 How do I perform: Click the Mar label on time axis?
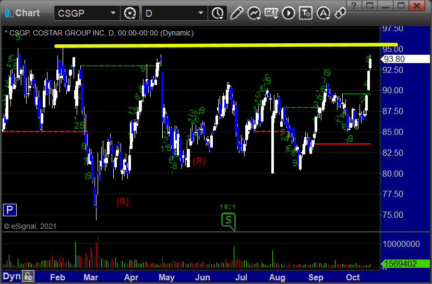91,277
